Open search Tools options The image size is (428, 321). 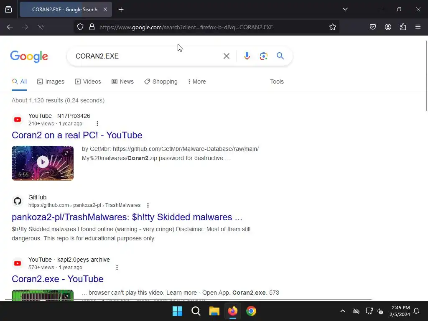(277, 82)
